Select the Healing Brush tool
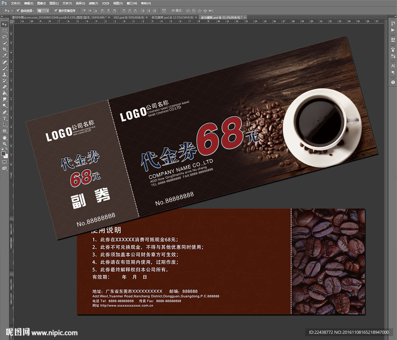Screen dimensions: 397x340 (x=4, y=62)
